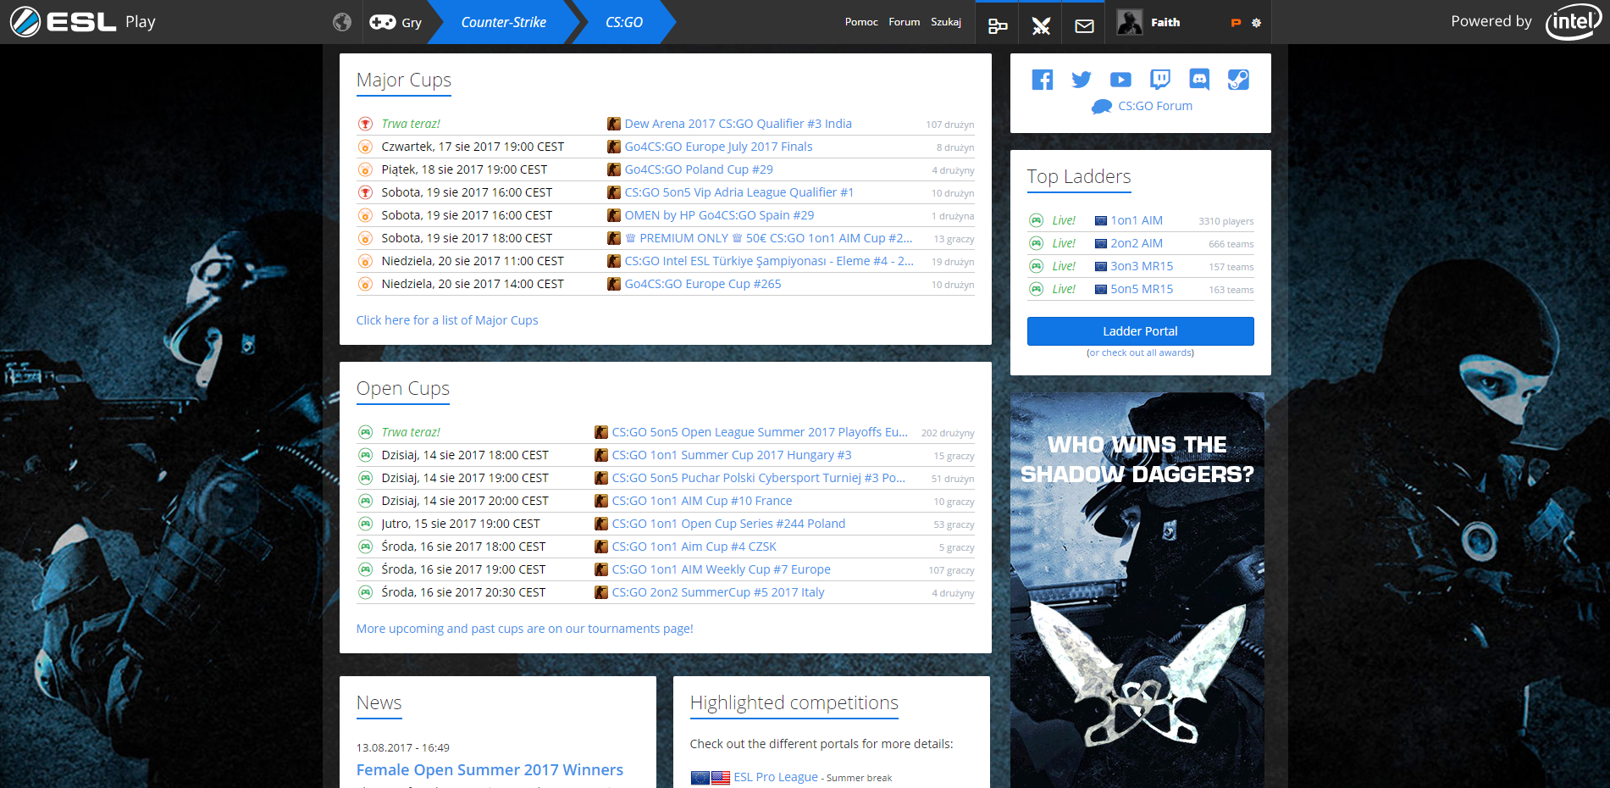Click the Ladder Portal button

1140,331
